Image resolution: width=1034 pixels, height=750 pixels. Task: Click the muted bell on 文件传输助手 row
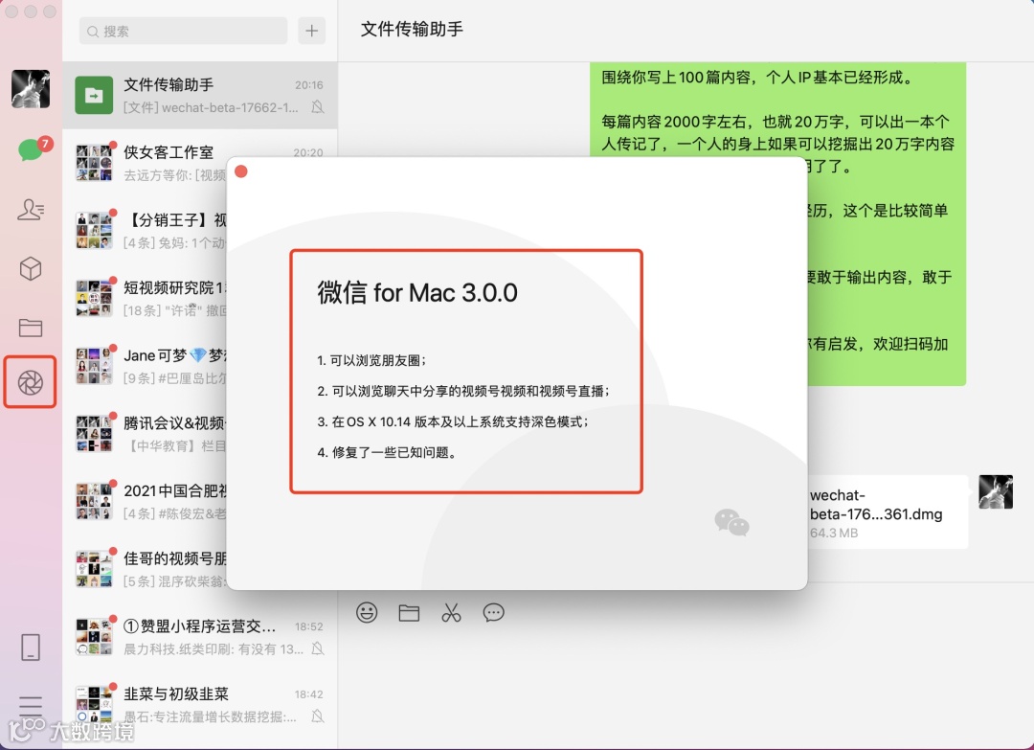[318, 107]
